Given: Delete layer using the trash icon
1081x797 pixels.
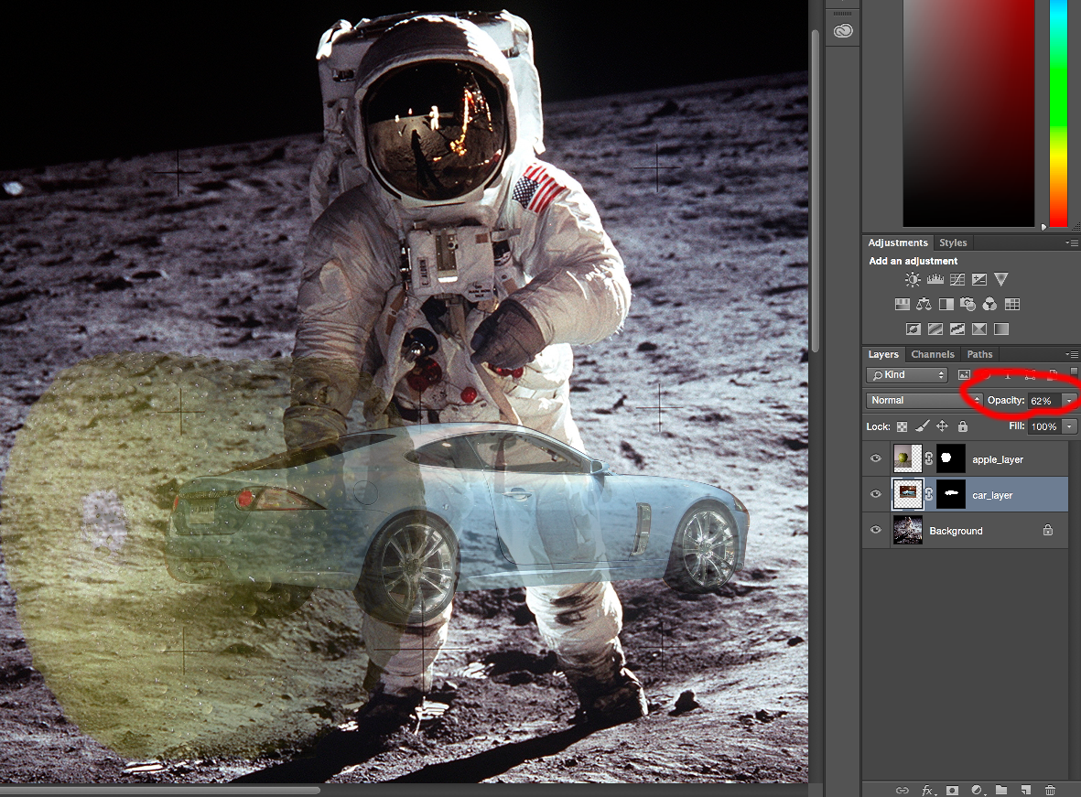Looking at the screenshot, I should coord(1050,790).
